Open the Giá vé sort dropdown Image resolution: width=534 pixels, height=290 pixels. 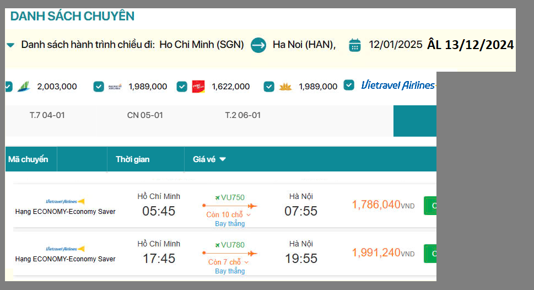coord(210,159)
